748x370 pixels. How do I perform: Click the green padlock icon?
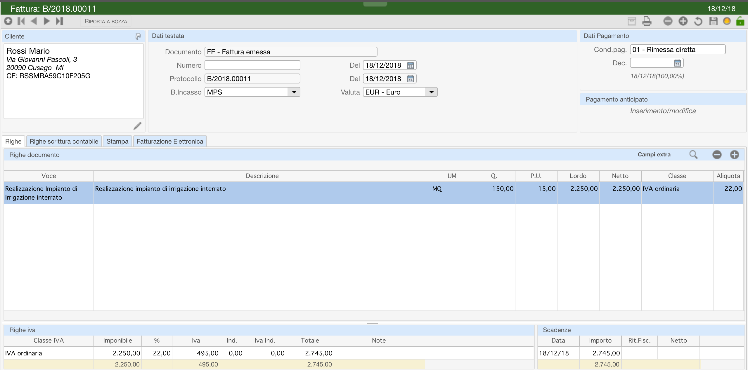pyautogui.click(x=740, y=21)
